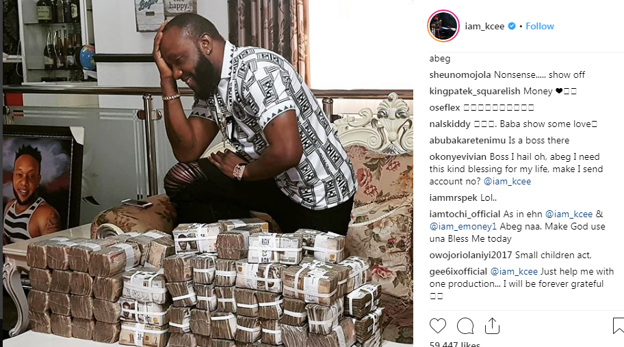Like the post with the heart icon
Viewport: 624px width, 347px height.
click(x=438, y=326)
